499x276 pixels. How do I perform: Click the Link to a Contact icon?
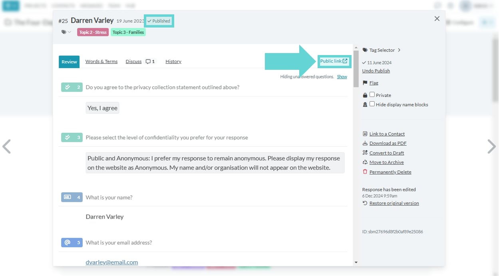365,134
